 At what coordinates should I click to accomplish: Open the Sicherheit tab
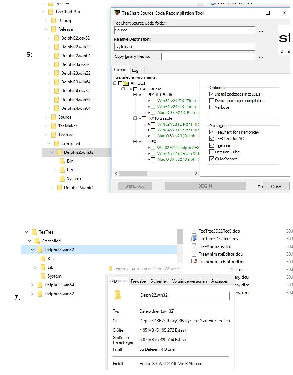(159, 281)
